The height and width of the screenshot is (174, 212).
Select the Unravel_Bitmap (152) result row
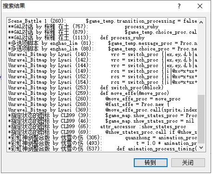tap(102, 76)
